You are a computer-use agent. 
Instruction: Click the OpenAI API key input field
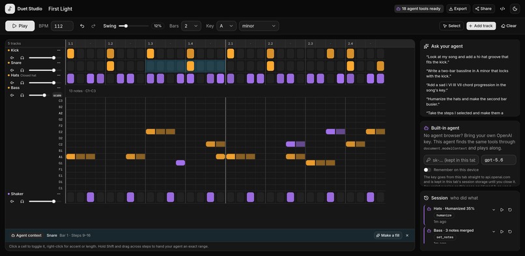click(451, 160)
